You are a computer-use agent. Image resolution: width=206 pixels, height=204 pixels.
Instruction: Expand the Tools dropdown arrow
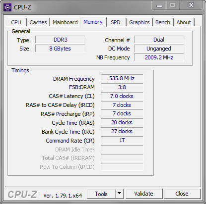tap(120, 194)
